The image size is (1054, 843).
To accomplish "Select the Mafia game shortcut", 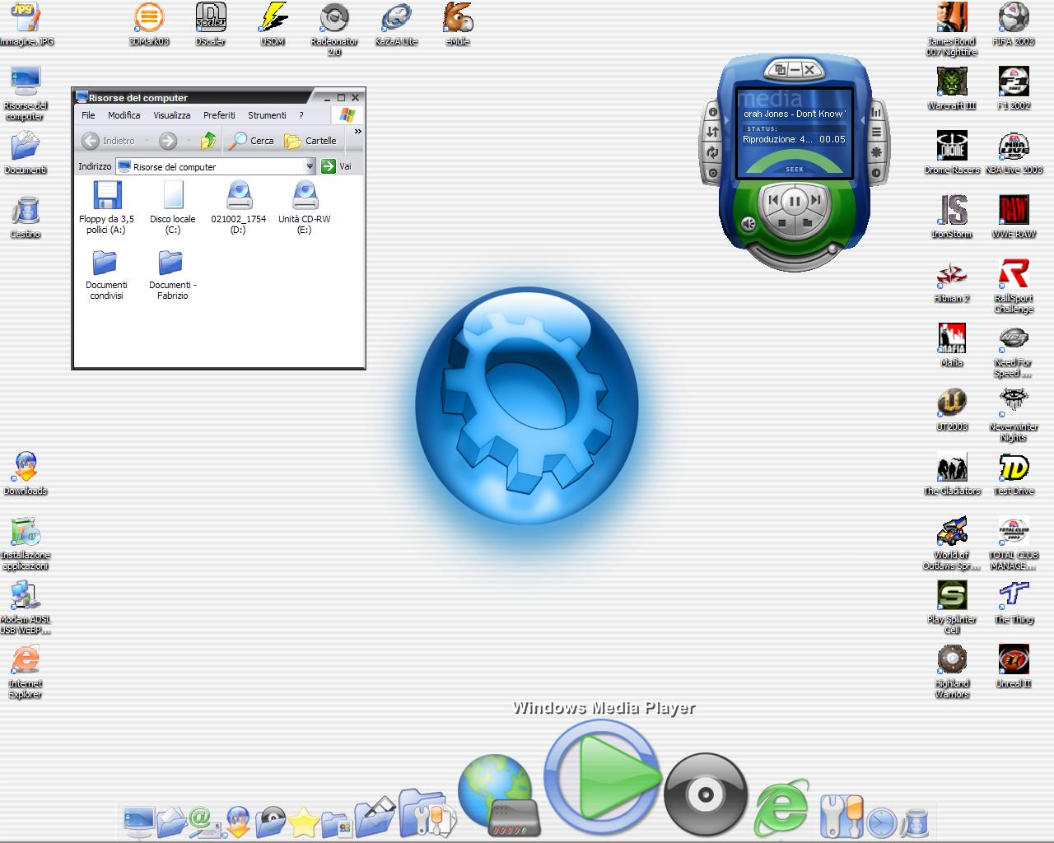I will click(x=952, y=345).
